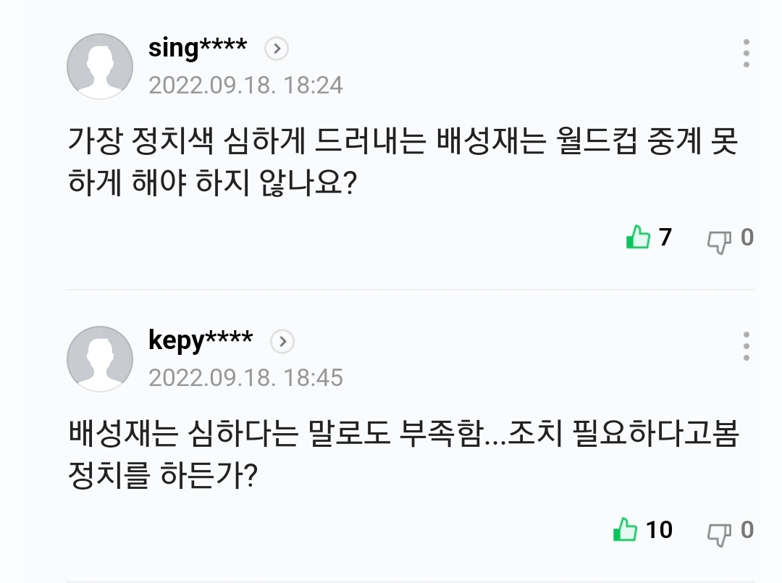Click the like count 7
Image resolution: width=782 pixels, height=583 pixels.
[x=665, y=238]
